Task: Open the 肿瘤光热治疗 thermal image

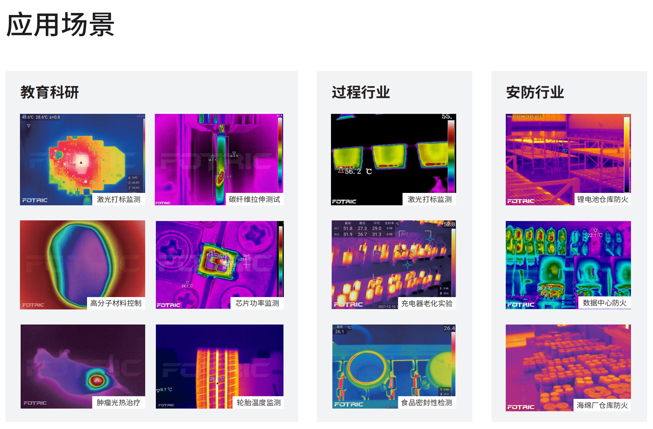Action: pos(82,366)
